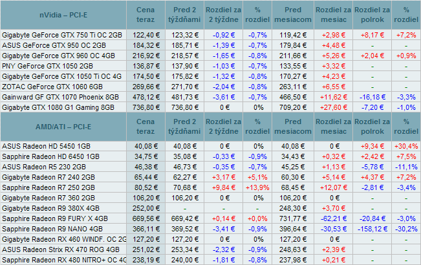Select the month-ago price 248,30 €
Viewport: 421px width, 265px height.
click(x=293, y=208)
